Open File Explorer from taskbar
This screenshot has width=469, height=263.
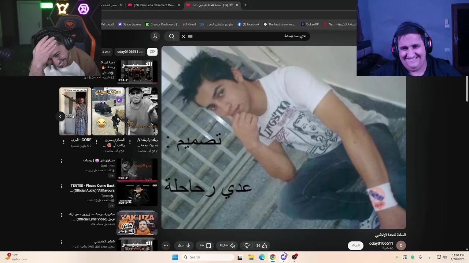point(251,257)
